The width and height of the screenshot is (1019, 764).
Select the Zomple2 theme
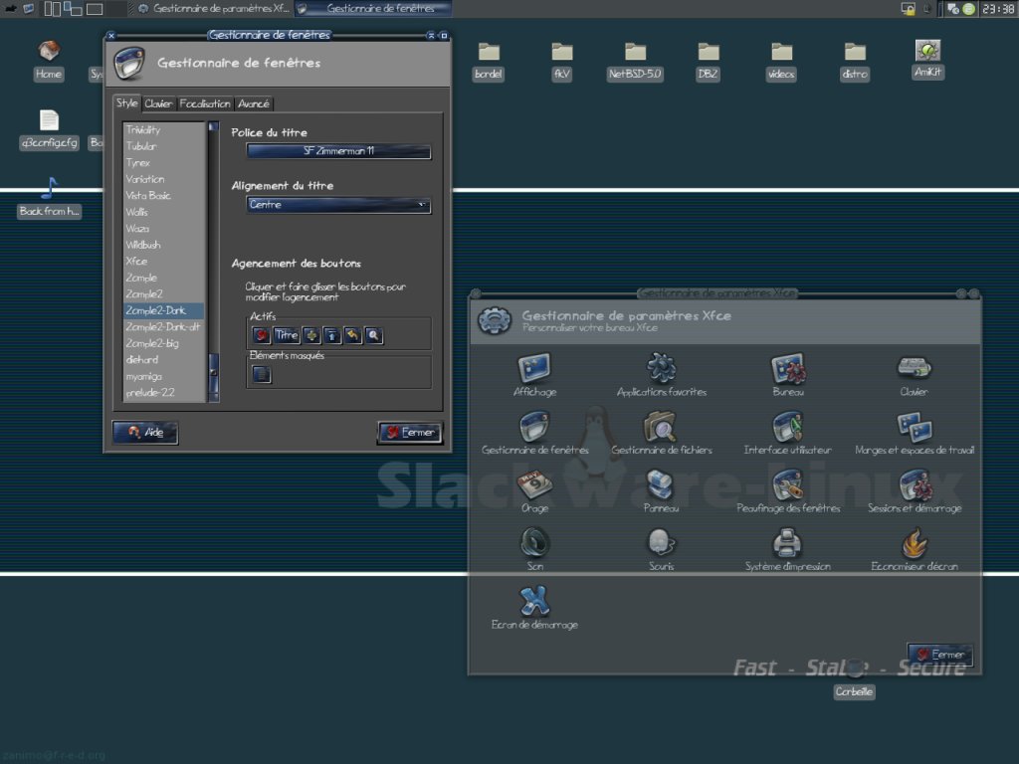[164, 294]
